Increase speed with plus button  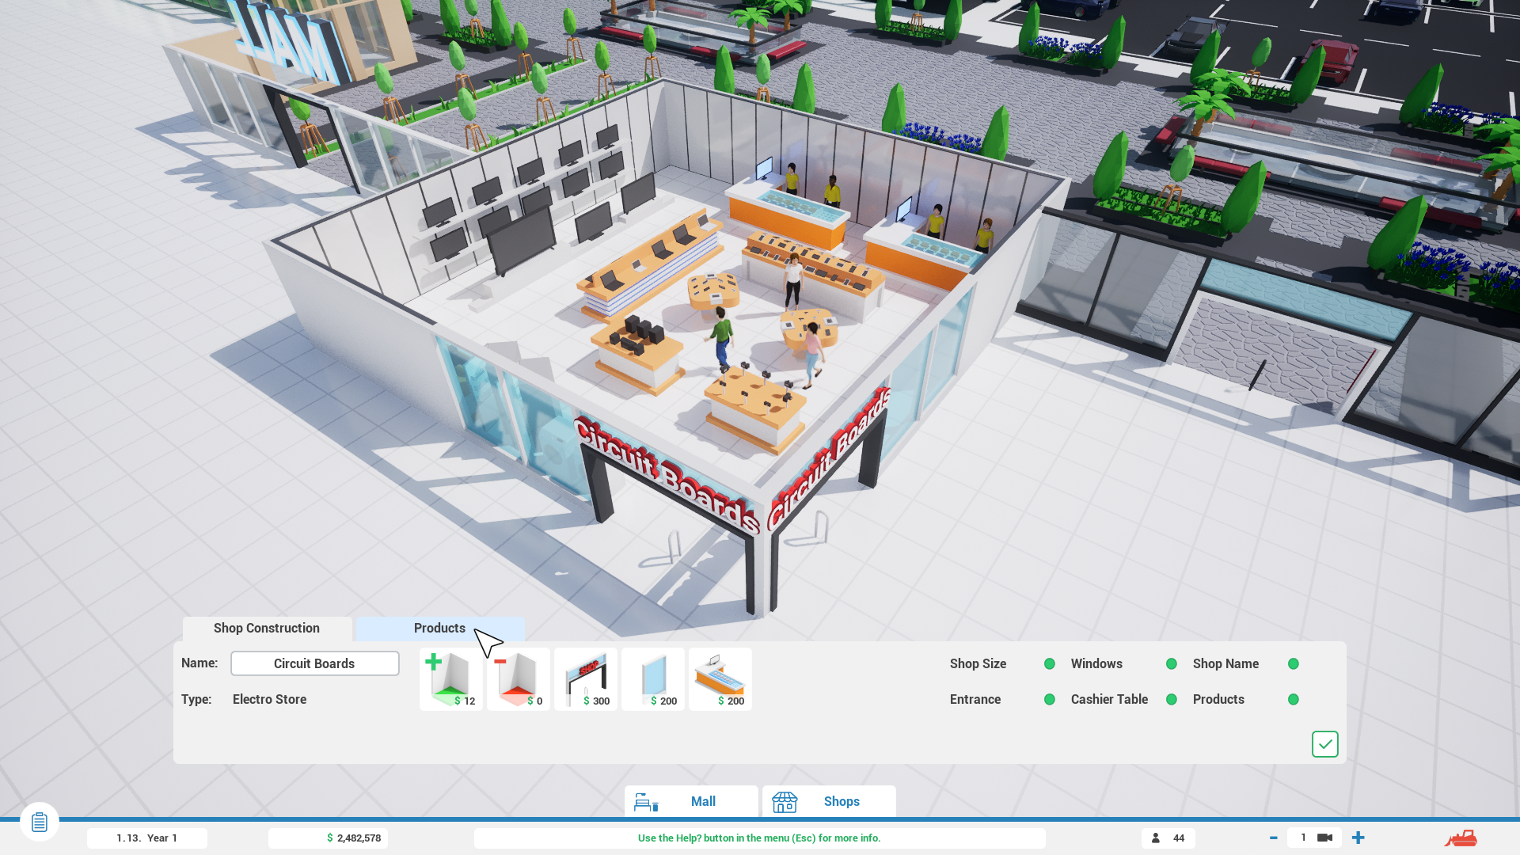[x=1358, y=838]
